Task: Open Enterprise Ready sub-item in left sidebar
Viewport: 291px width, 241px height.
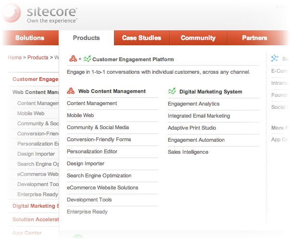Action: click(x=38, y=194)
